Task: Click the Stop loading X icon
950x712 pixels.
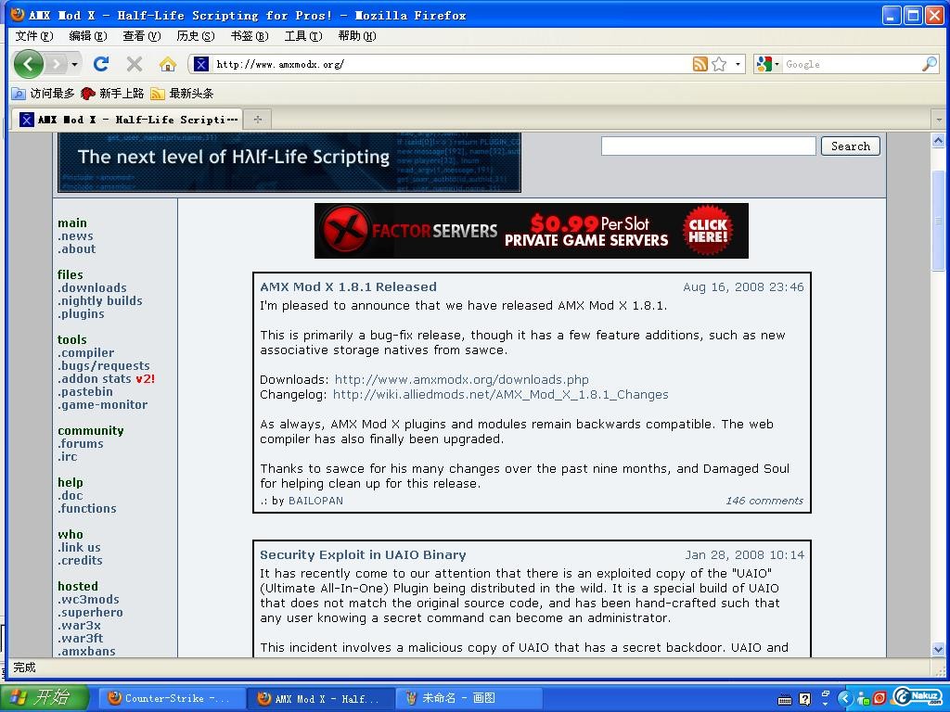Action: (135, 64)
